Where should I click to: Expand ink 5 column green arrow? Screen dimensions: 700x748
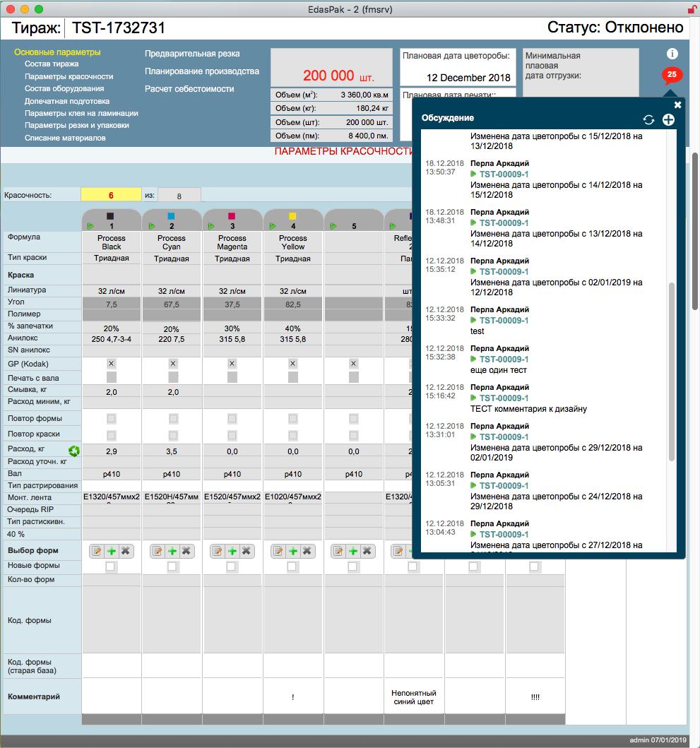(x=333, y=226)
